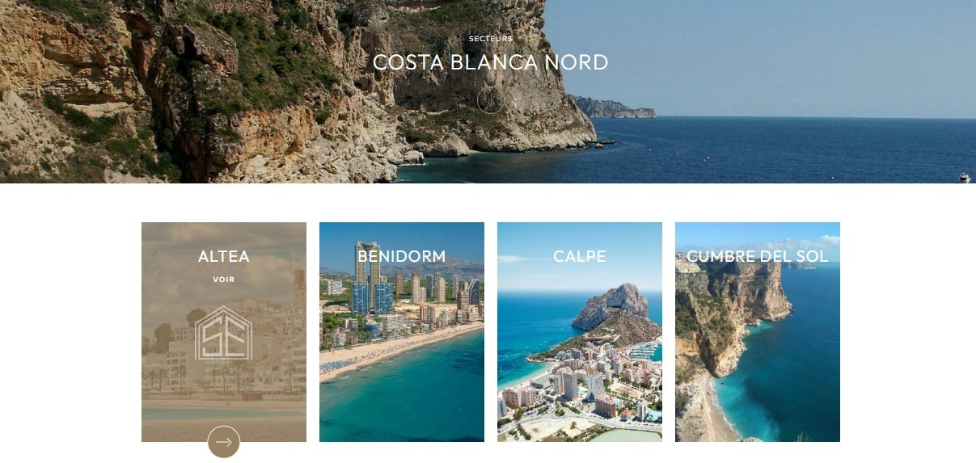This screenshot has width=976, height=463.
Task: Click the Benidorm beach photo
Action: [402, 332]
